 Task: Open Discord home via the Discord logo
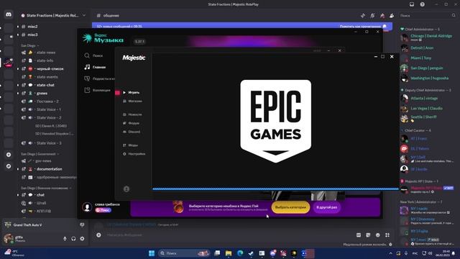(9, 14)
